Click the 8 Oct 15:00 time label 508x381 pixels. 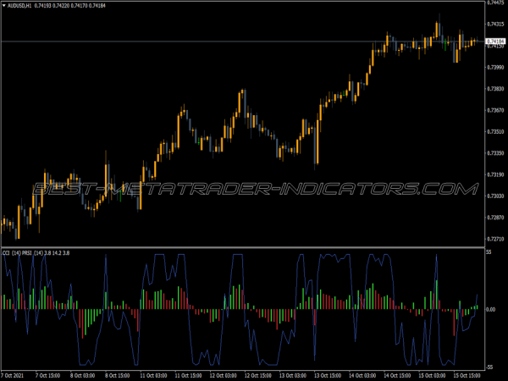(118, 375)
